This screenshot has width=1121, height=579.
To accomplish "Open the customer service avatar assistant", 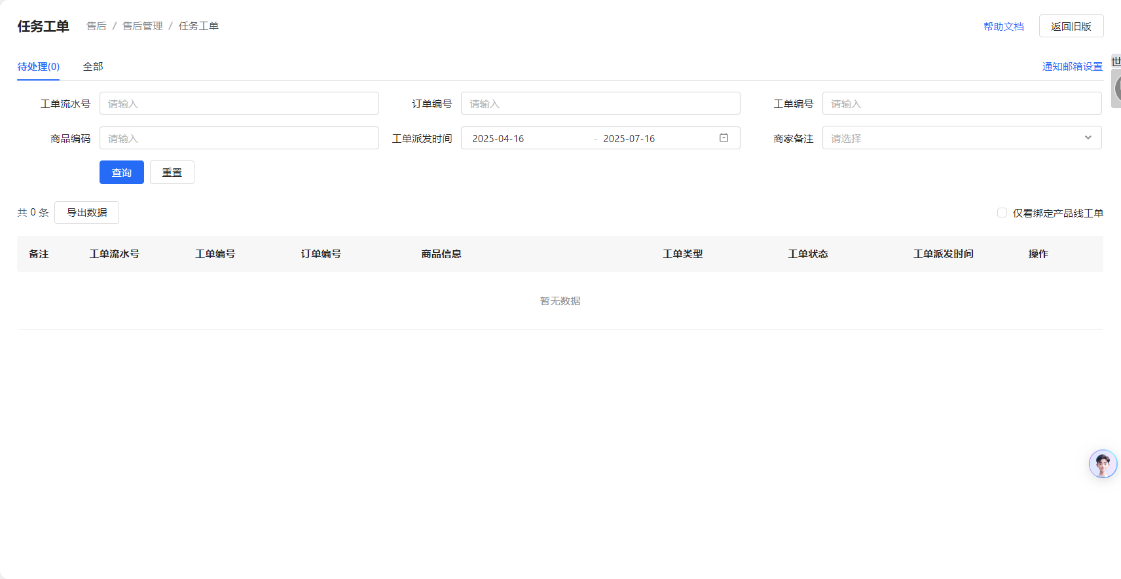I will coord(1103,464).
